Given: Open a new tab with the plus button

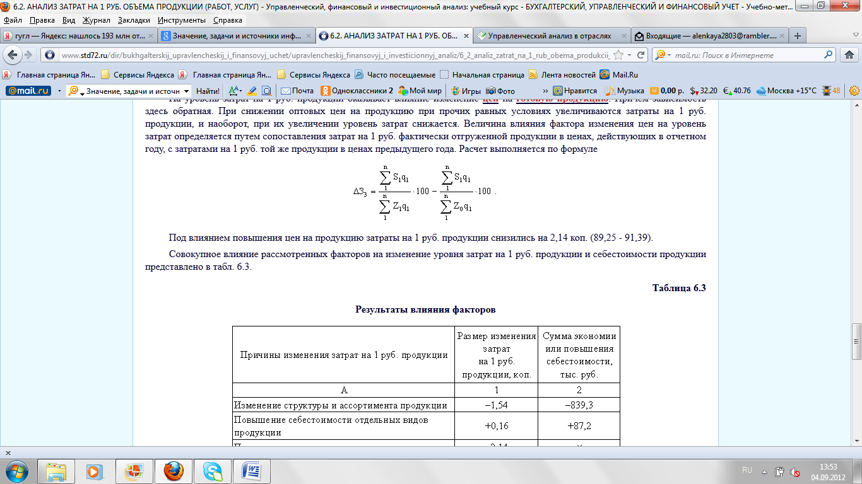Looking at the screenshot, I should pyautogui.click(x=798, y=36).
